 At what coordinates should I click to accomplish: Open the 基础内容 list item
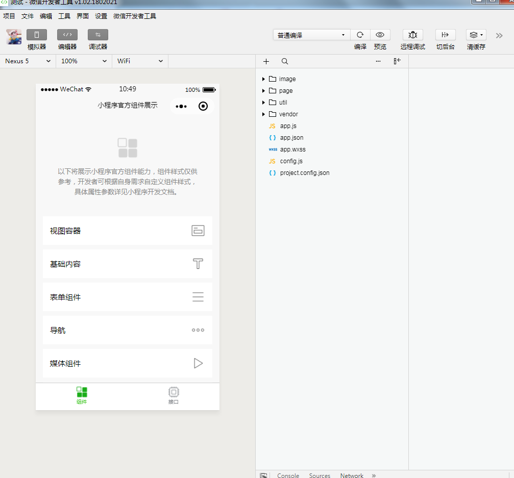128,264
